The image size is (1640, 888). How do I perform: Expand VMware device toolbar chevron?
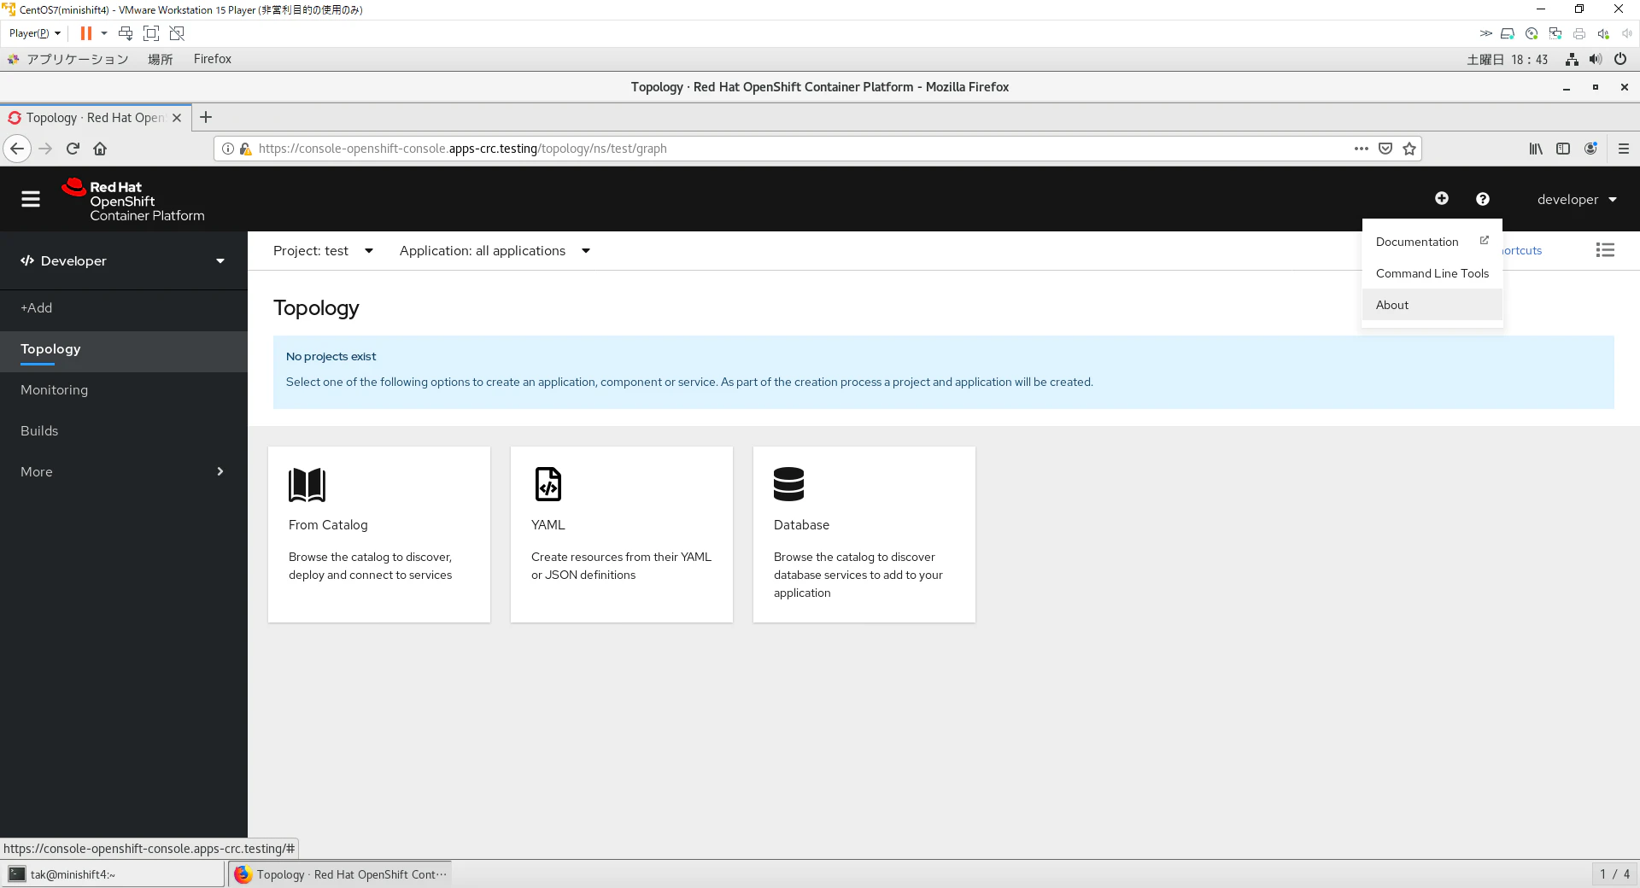coord(1486,33)
